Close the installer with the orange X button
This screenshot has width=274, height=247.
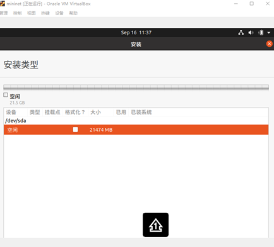269,44
